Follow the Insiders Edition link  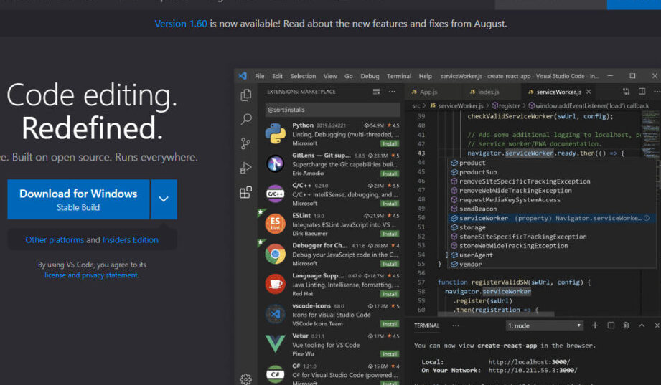click(131, 239)
